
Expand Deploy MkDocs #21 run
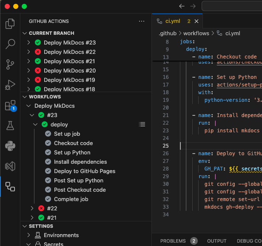[x=28, y=61]
